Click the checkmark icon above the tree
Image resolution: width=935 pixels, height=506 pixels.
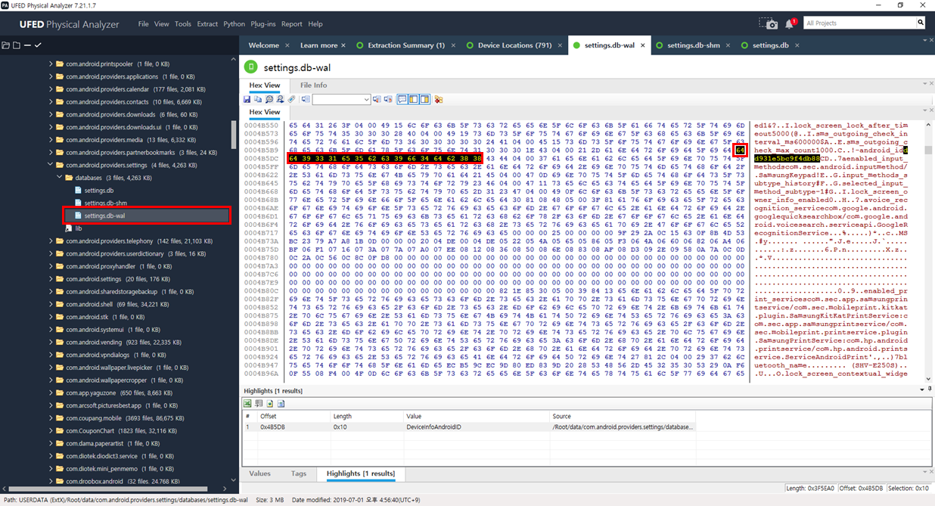tap(38, 45)
